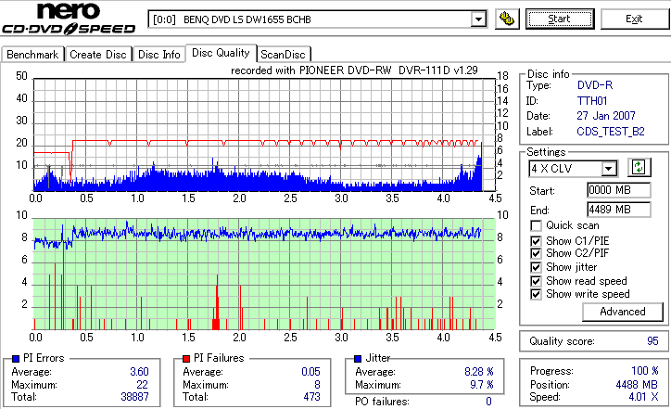Click the End position field 4489 MB

coord(619,210)
